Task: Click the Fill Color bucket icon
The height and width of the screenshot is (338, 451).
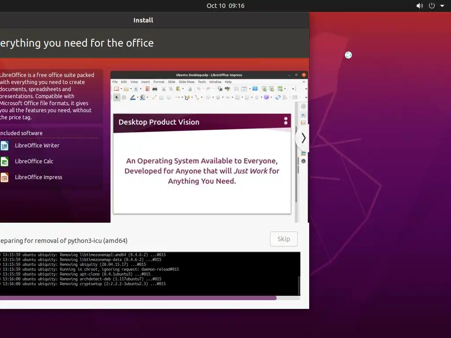Action: click(x=142, y=97)
